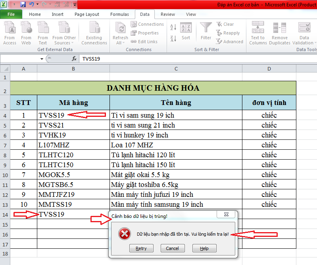The image size is (317, 265).
Task: Select column B header
Action: coord(73,69)
